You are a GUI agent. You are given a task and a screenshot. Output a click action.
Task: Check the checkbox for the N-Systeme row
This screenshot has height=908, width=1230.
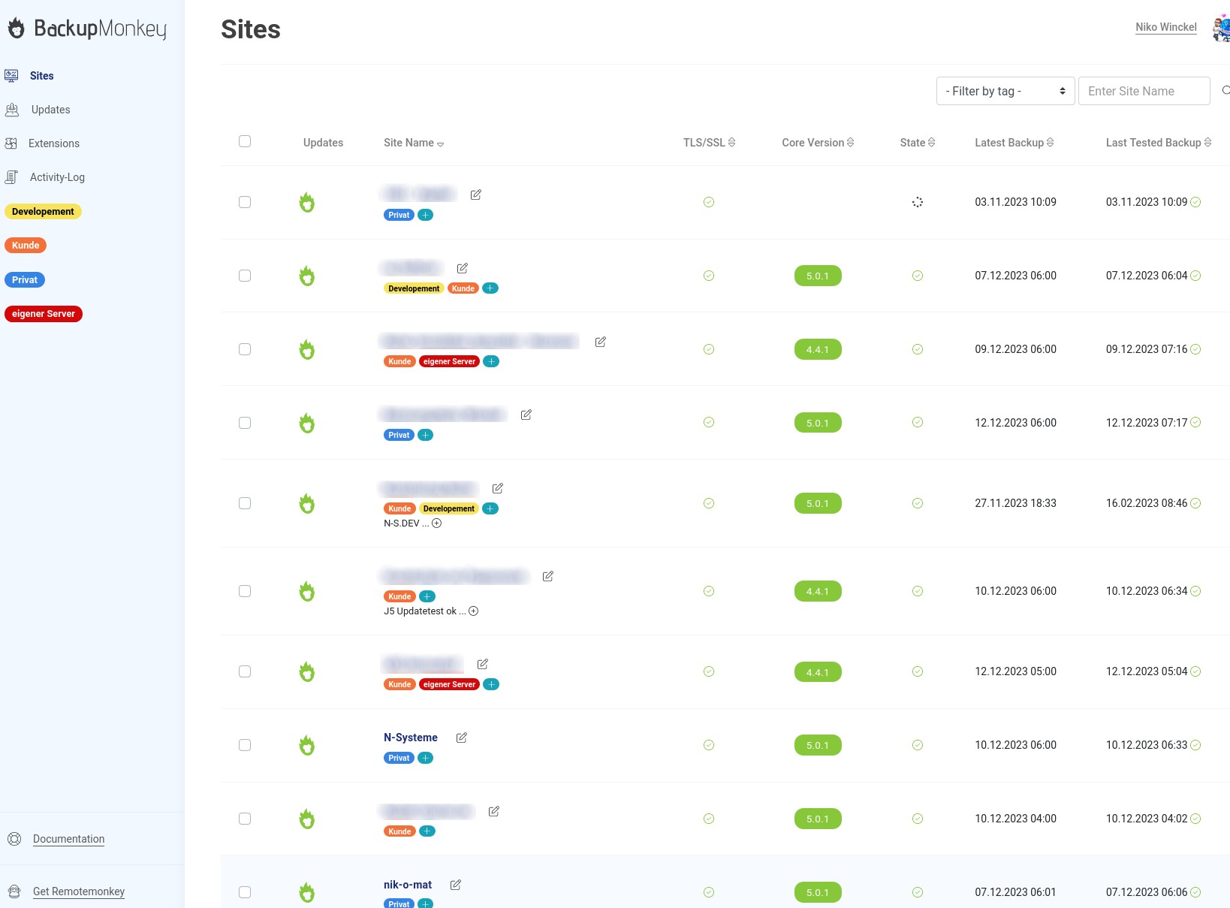click(245, 745)
